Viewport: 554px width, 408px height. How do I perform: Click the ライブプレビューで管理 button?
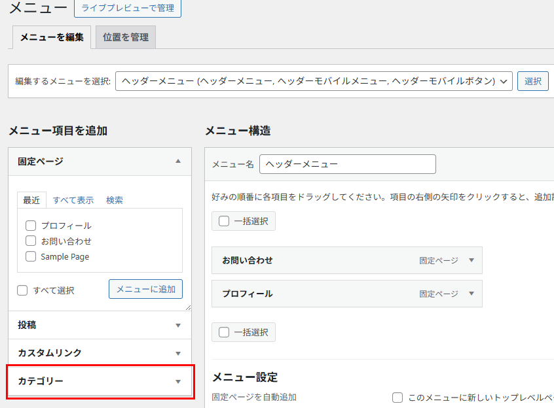[127, 8]
